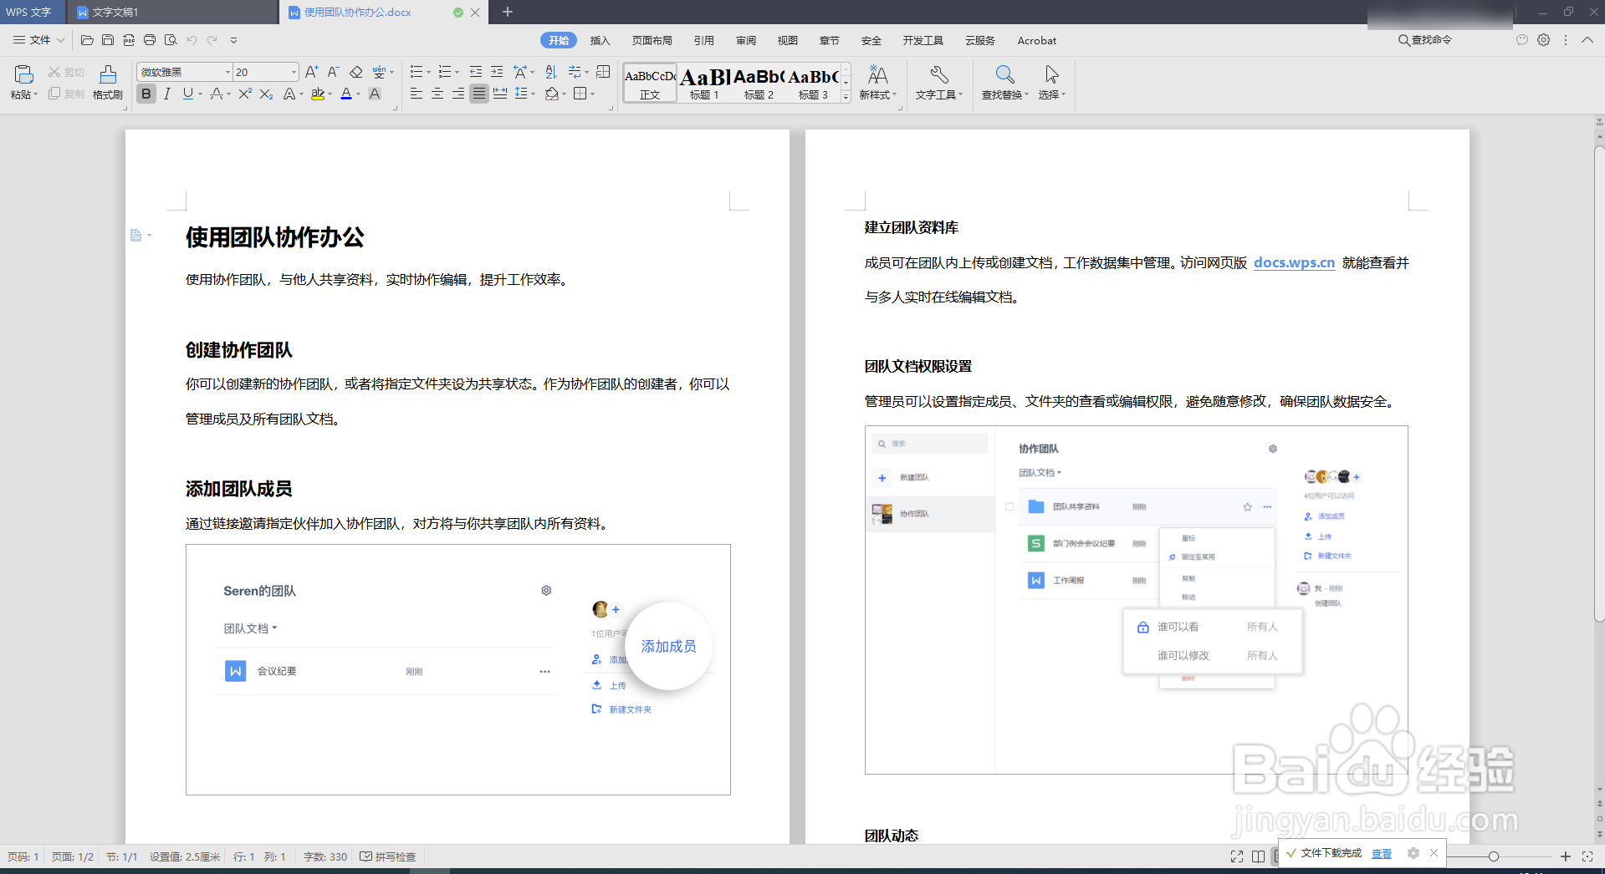Apply the 标题 1 heading style
Viewport: 1605px width, 874px height.
pyautogui.click(x=704, y=83)
